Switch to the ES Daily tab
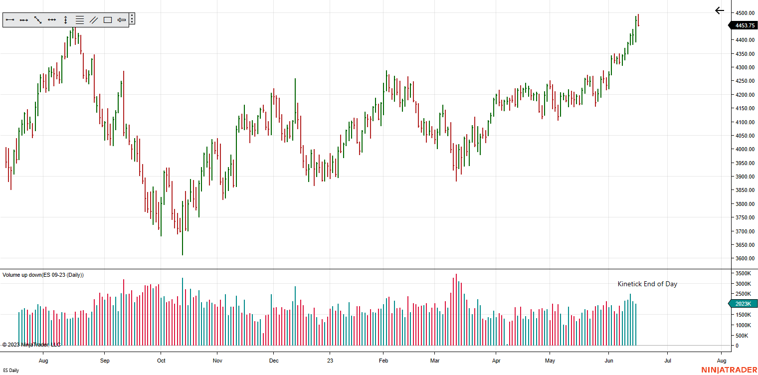 (x=11, y=370)
